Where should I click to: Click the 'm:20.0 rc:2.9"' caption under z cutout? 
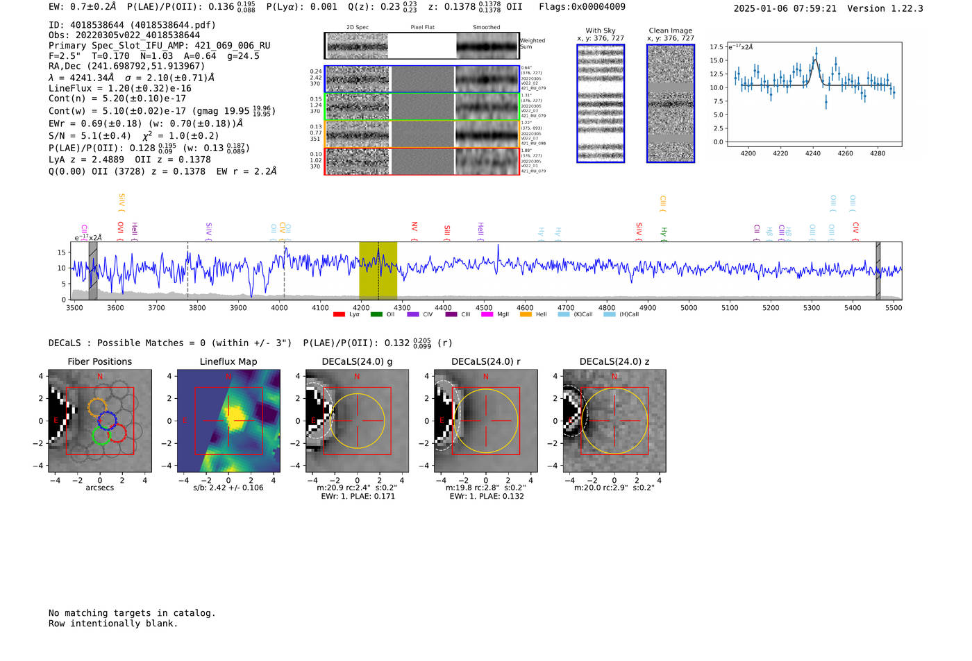[614, 488]
